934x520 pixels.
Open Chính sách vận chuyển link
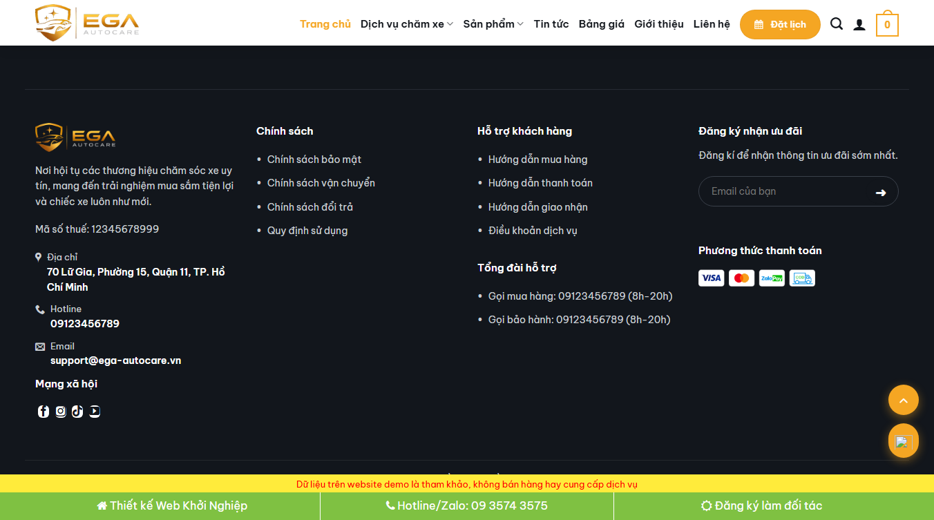point(321,183)
